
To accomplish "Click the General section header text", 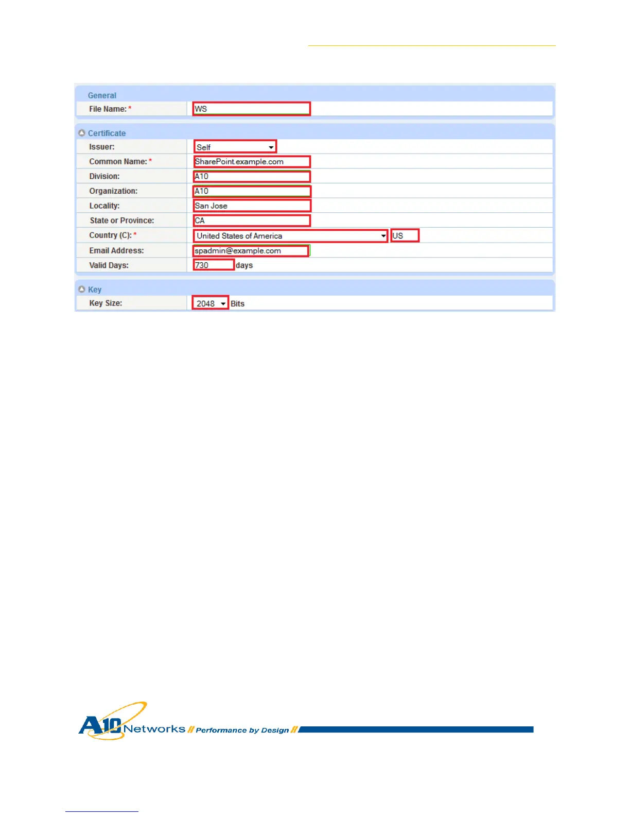I will coord(102,95).
